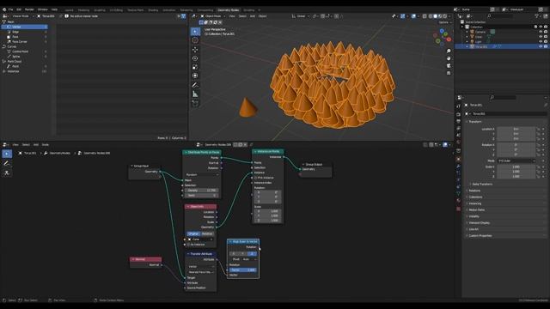This screenshot has height=309, width=550.
Task: Open the Object properties tab icon
Action: (458, 159)
